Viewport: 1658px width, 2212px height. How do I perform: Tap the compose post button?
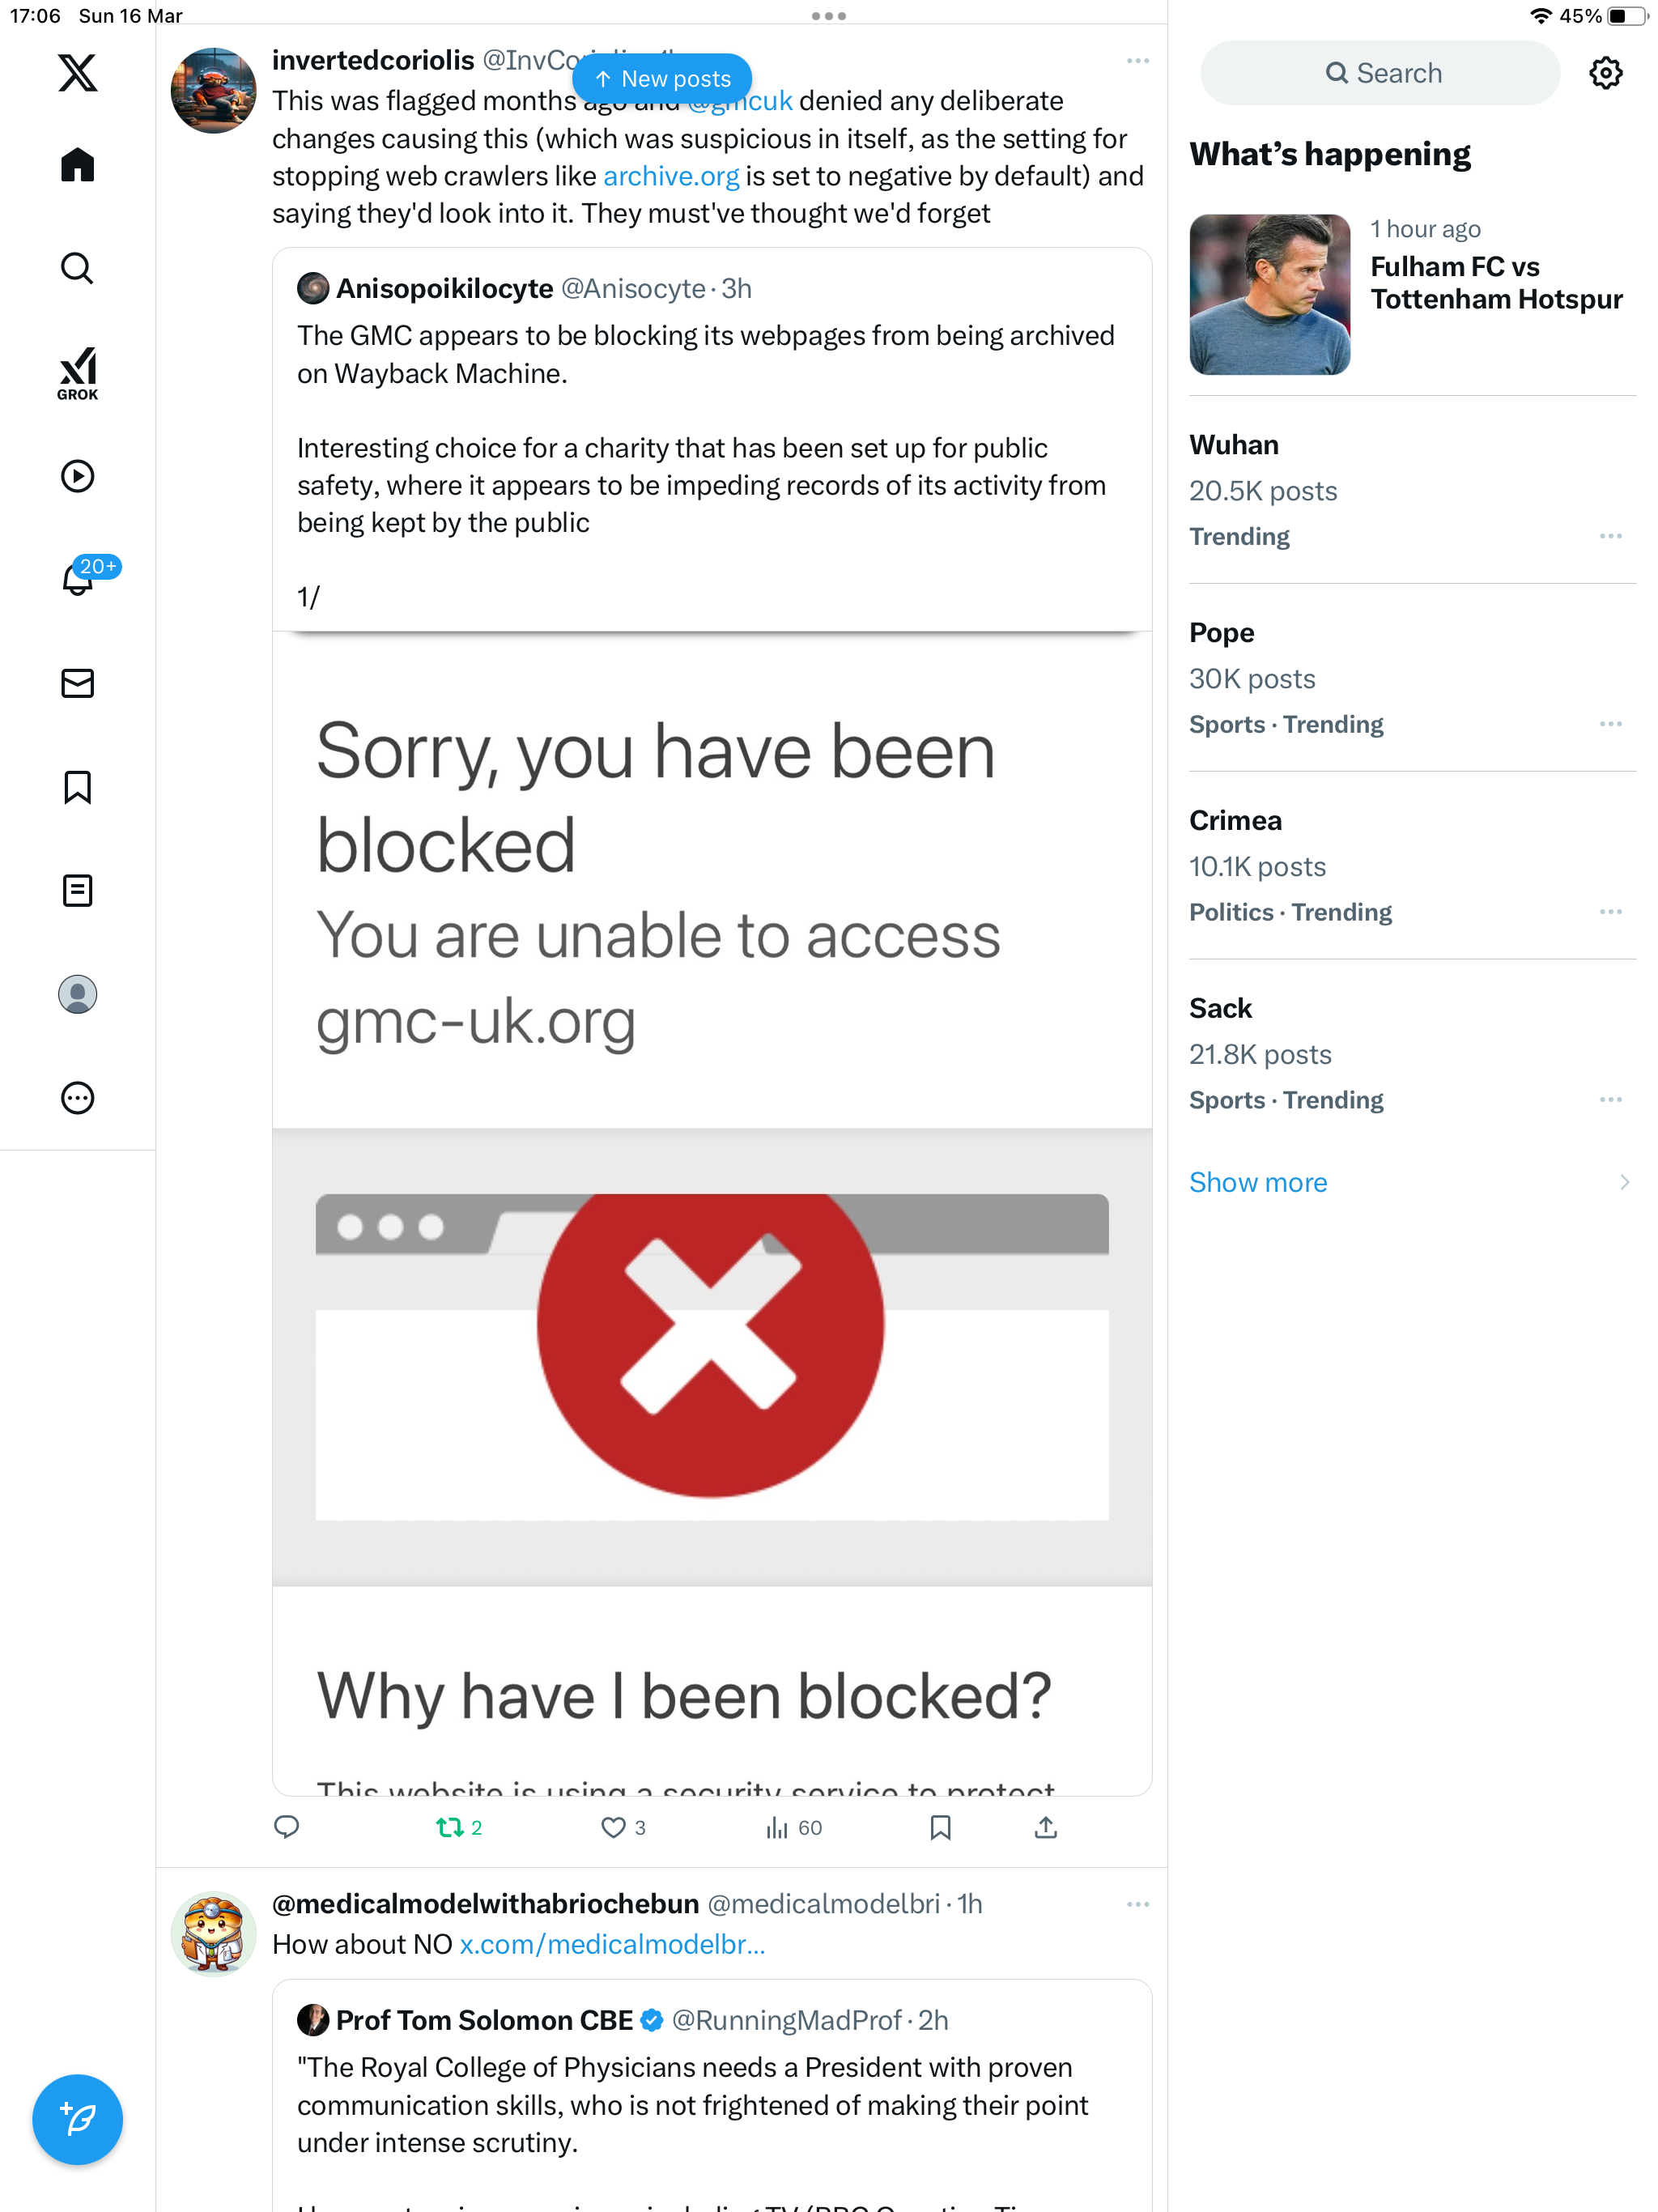click(77, 2119)
